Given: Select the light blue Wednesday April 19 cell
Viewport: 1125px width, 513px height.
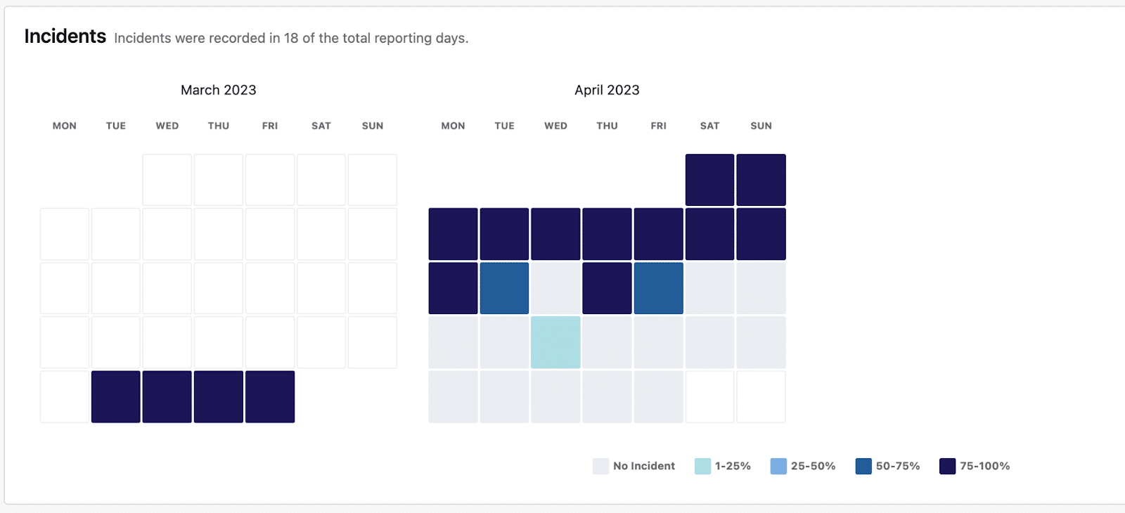Looking at the screenshot, I should [555, 342].
